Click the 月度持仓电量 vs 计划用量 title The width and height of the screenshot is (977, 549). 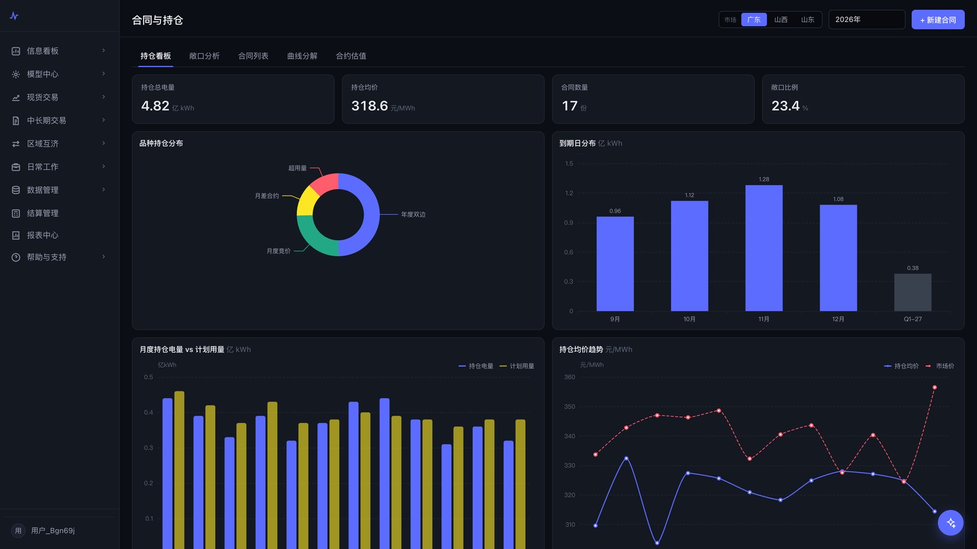pos(182,350)
